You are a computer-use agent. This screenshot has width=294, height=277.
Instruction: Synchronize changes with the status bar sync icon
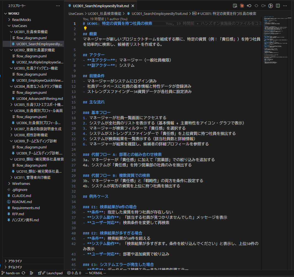coord(23,273)
